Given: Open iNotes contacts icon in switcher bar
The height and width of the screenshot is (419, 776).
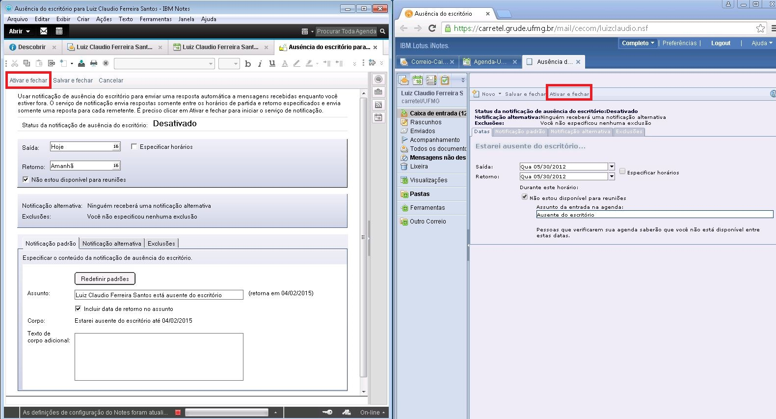Looking at the screenshot, I should (x=431, y=80).
